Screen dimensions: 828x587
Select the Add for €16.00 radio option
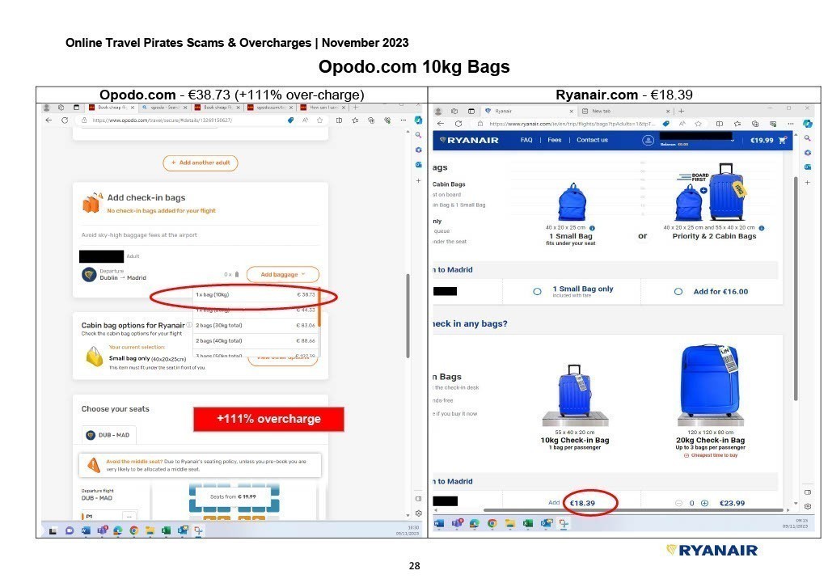click(x=678, y=291)
